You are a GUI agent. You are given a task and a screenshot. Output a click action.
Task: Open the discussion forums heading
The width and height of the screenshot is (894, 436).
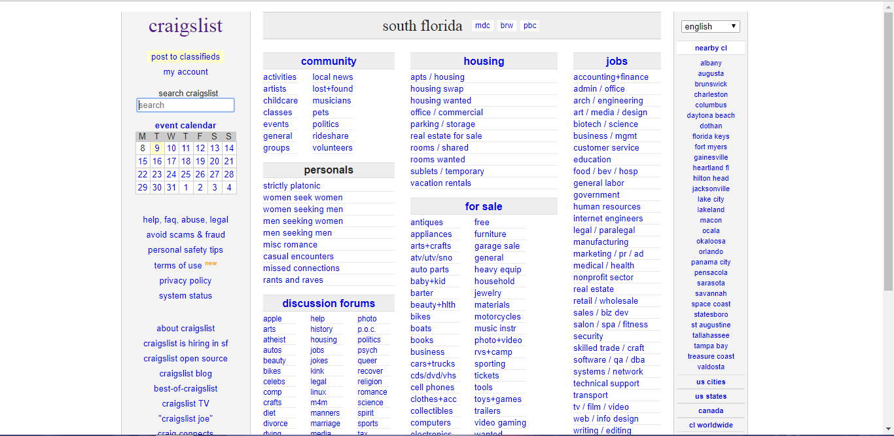point(329,303)
